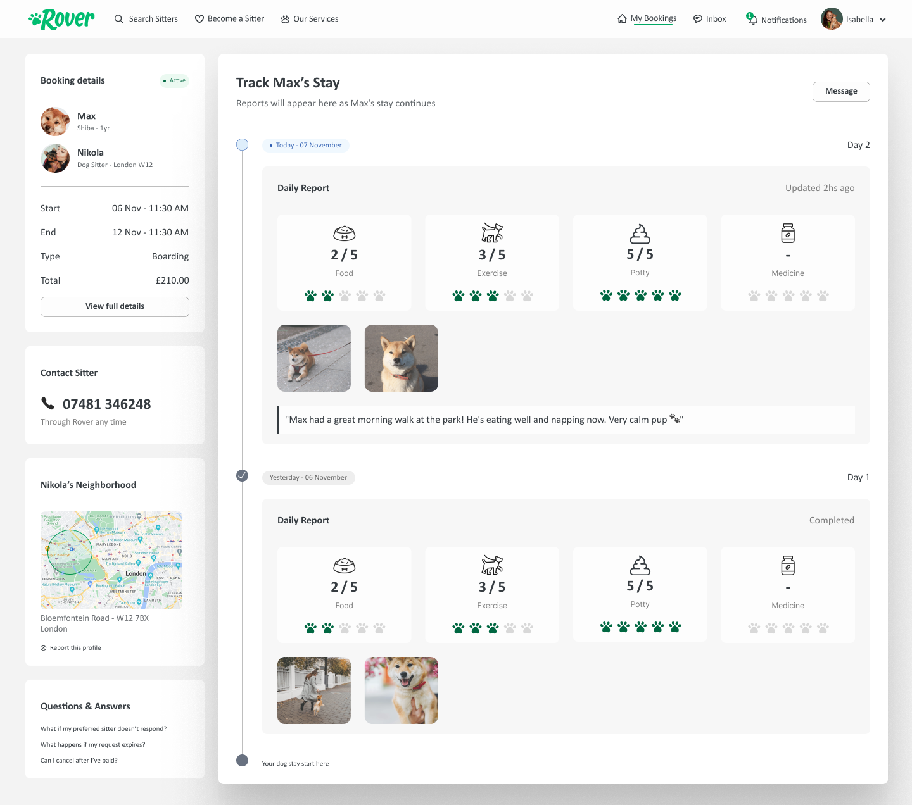Viewport: 912px width, 805px height.
Task: Open question about request expiring
Action: coord(93,744)
